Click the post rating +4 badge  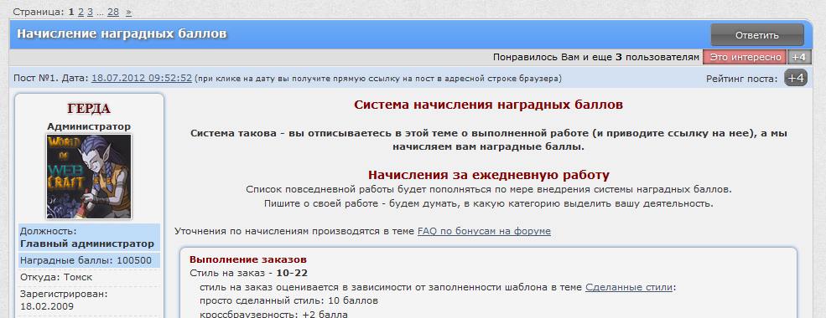tap(796, 79)
